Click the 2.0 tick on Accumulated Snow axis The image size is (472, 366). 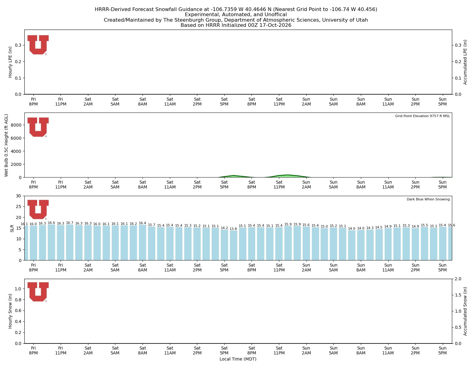coord(458,279)
